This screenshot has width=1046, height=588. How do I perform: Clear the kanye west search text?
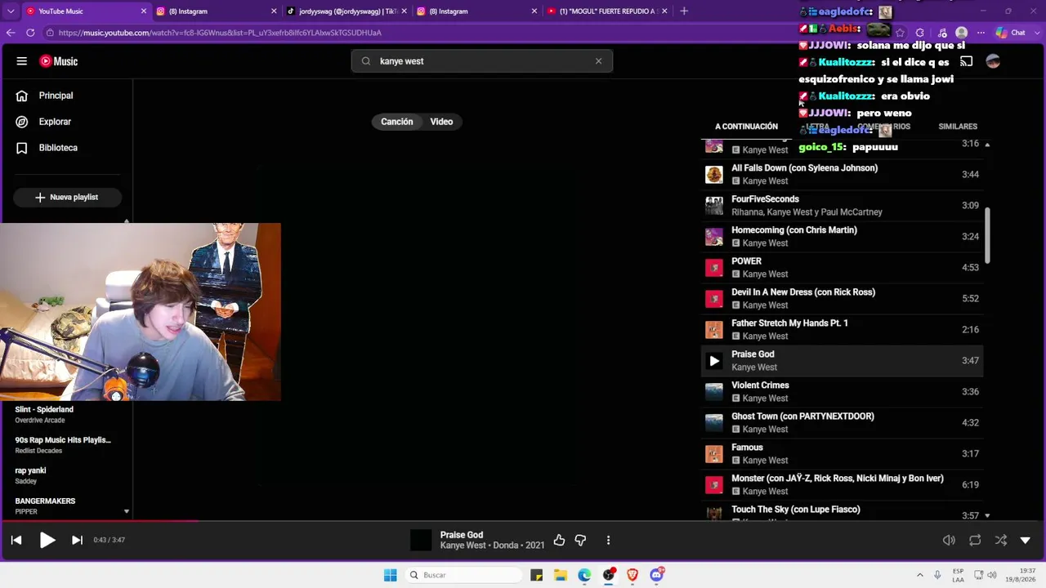[598, 61]
